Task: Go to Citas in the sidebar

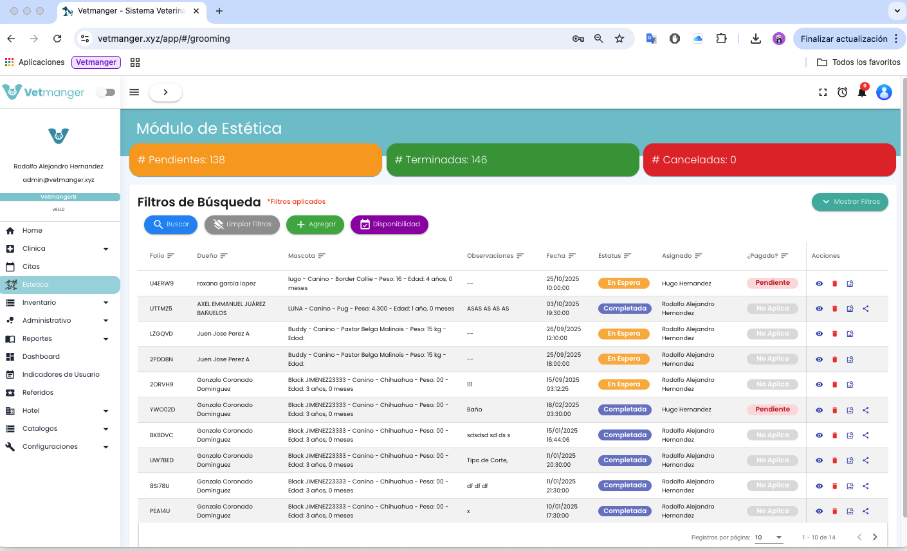Action: tap(31, 267)
